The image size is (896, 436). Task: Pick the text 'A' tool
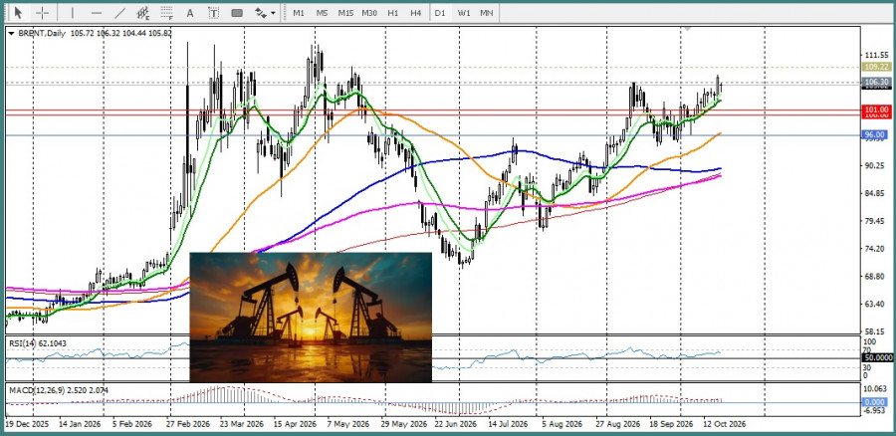[x=190, y=13]
